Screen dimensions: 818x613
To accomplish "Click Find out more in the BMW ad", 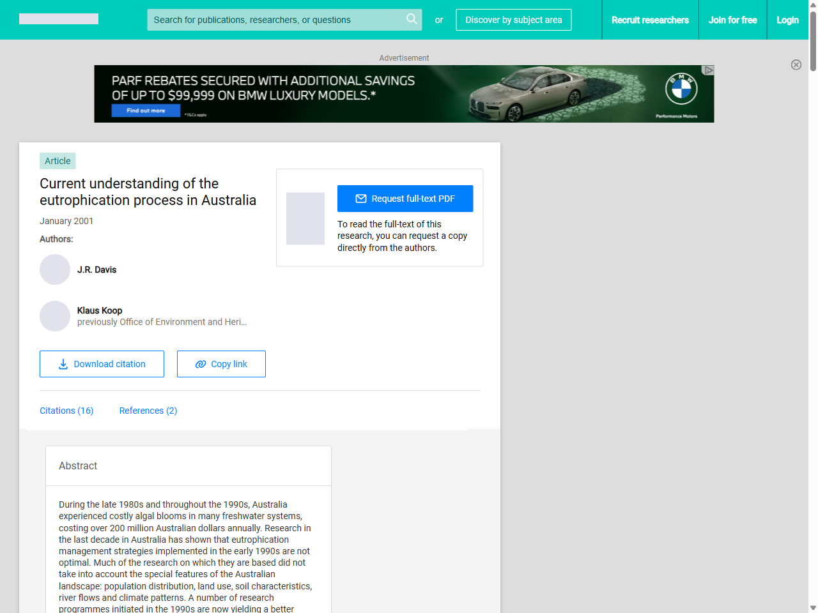I will point(146,110).
